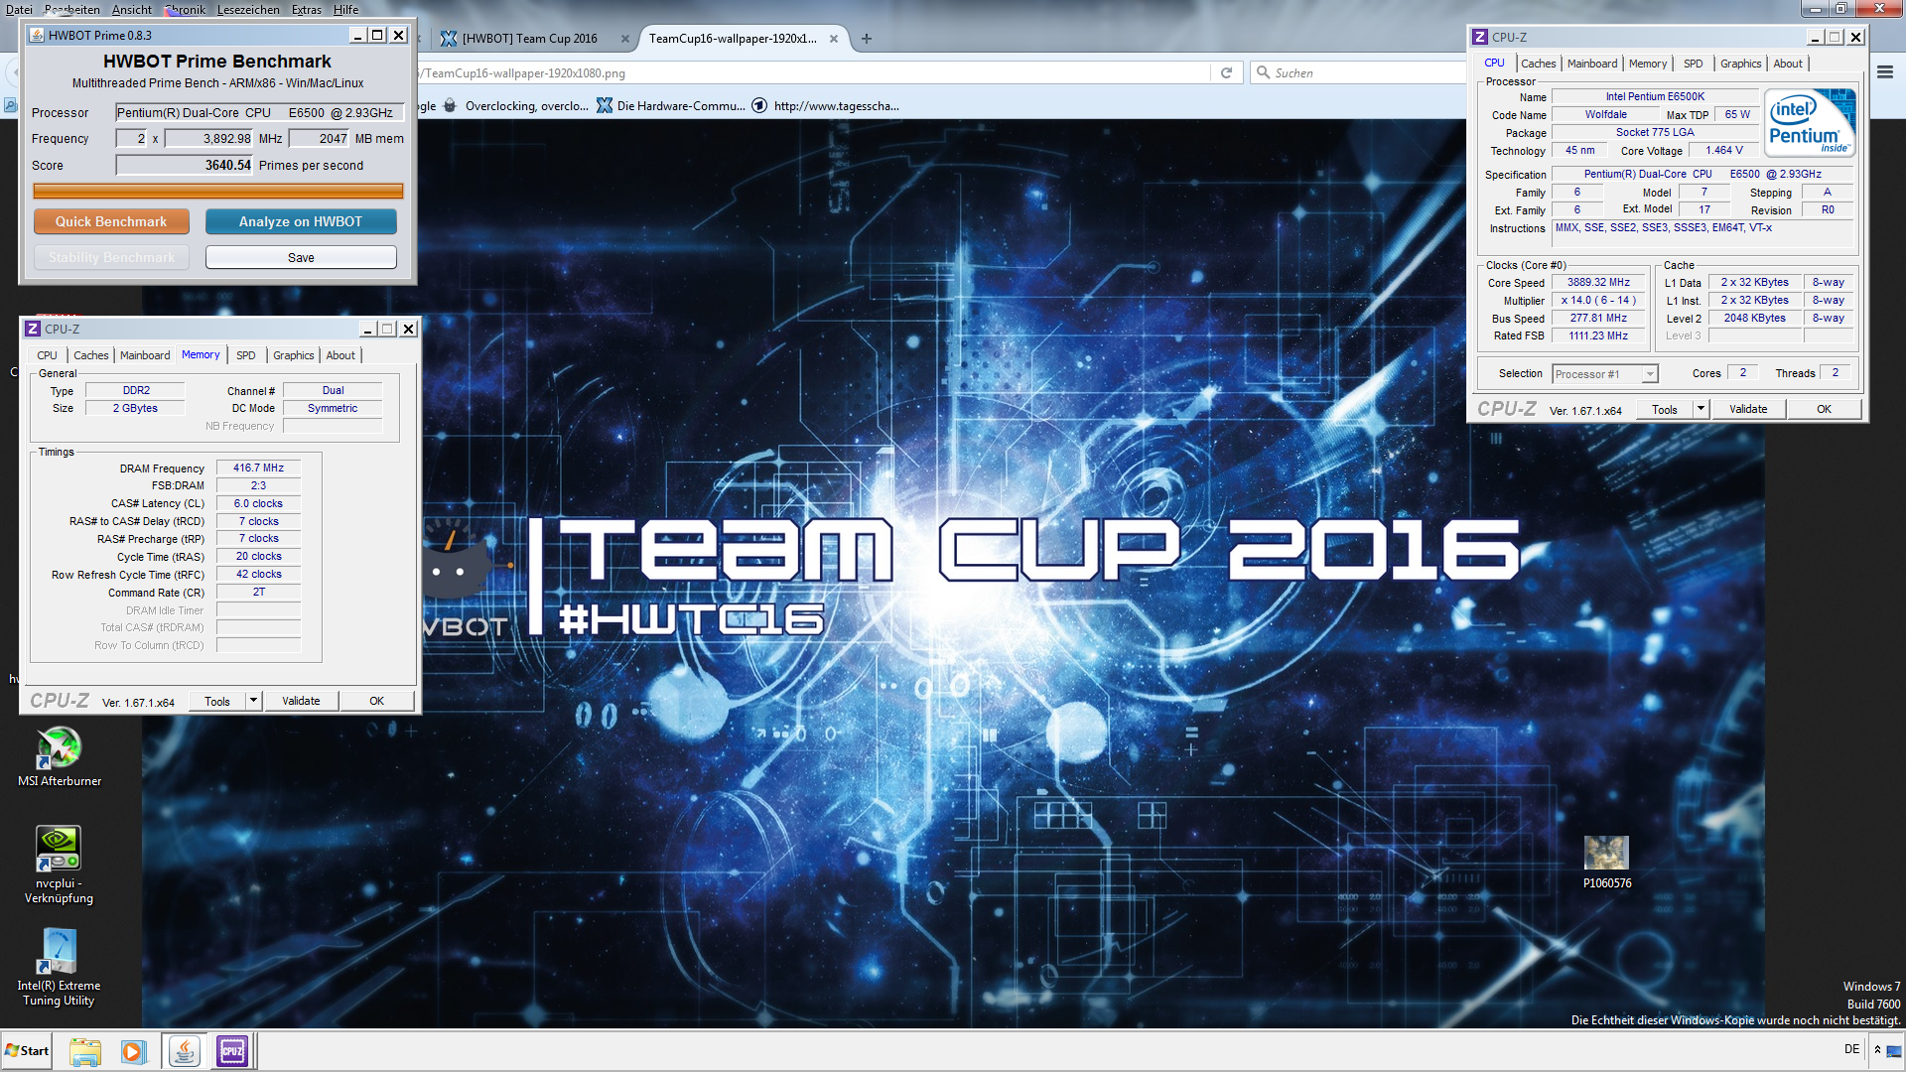Click Tools button in right CPU-Z window
1906x1072 pixels.
1665,409
